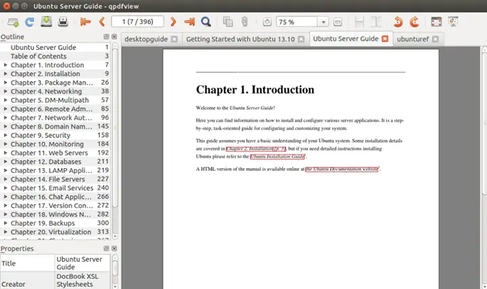Click page number 145 for Chapter 8

(103, 126)
